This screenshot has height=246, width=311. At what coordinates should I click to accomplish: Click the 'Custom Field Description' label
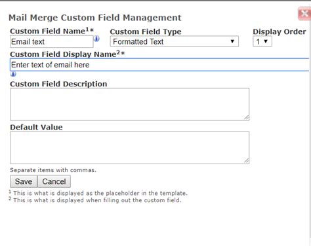[x=58, y=84]
